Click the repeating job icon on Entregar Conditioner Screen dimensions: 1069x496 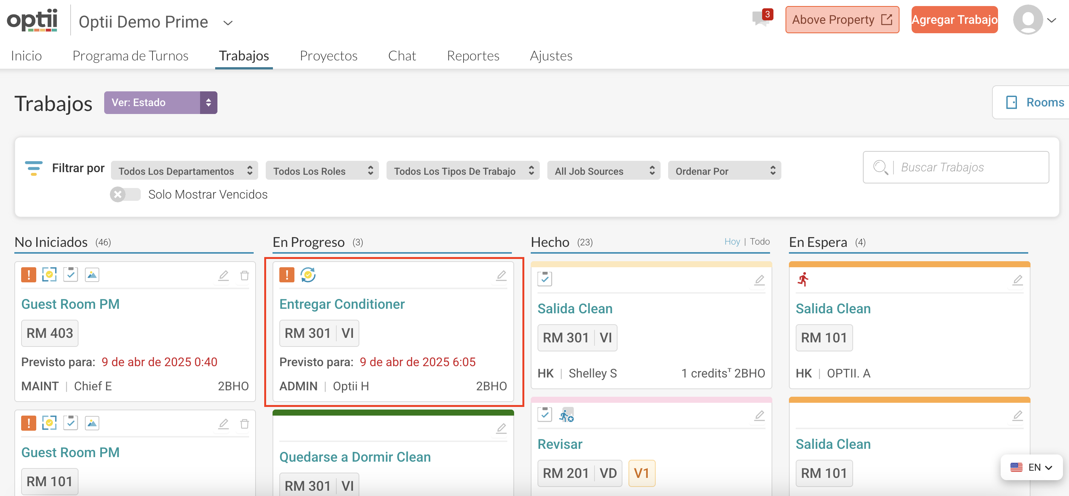pos(308,275)
